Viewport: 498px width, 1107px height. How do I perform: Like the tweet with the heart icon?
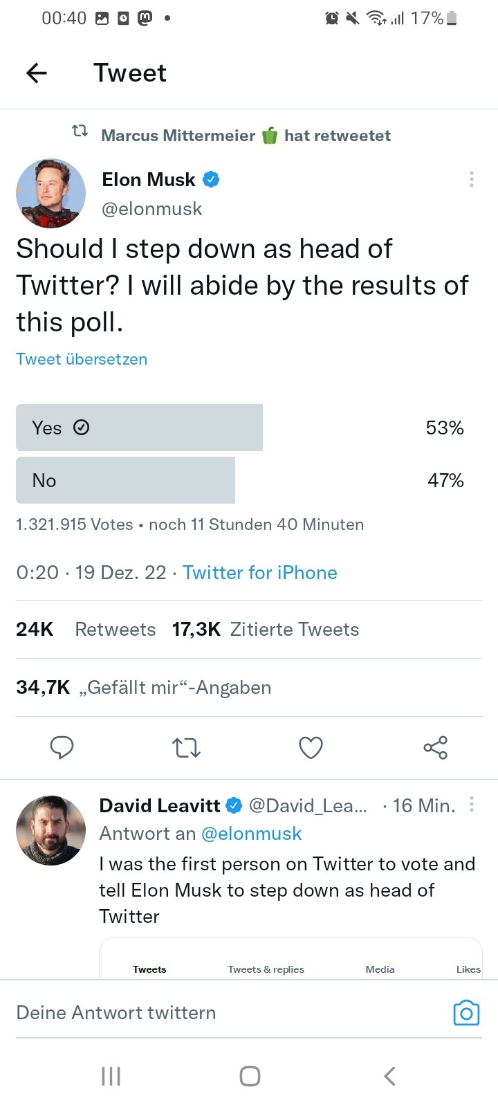pos(311,747)
